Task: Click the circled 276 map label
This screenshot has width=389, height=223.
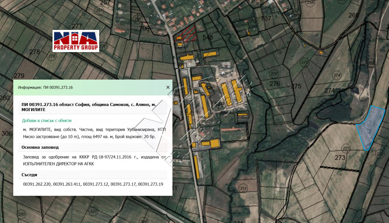Action: coord(274,74)
